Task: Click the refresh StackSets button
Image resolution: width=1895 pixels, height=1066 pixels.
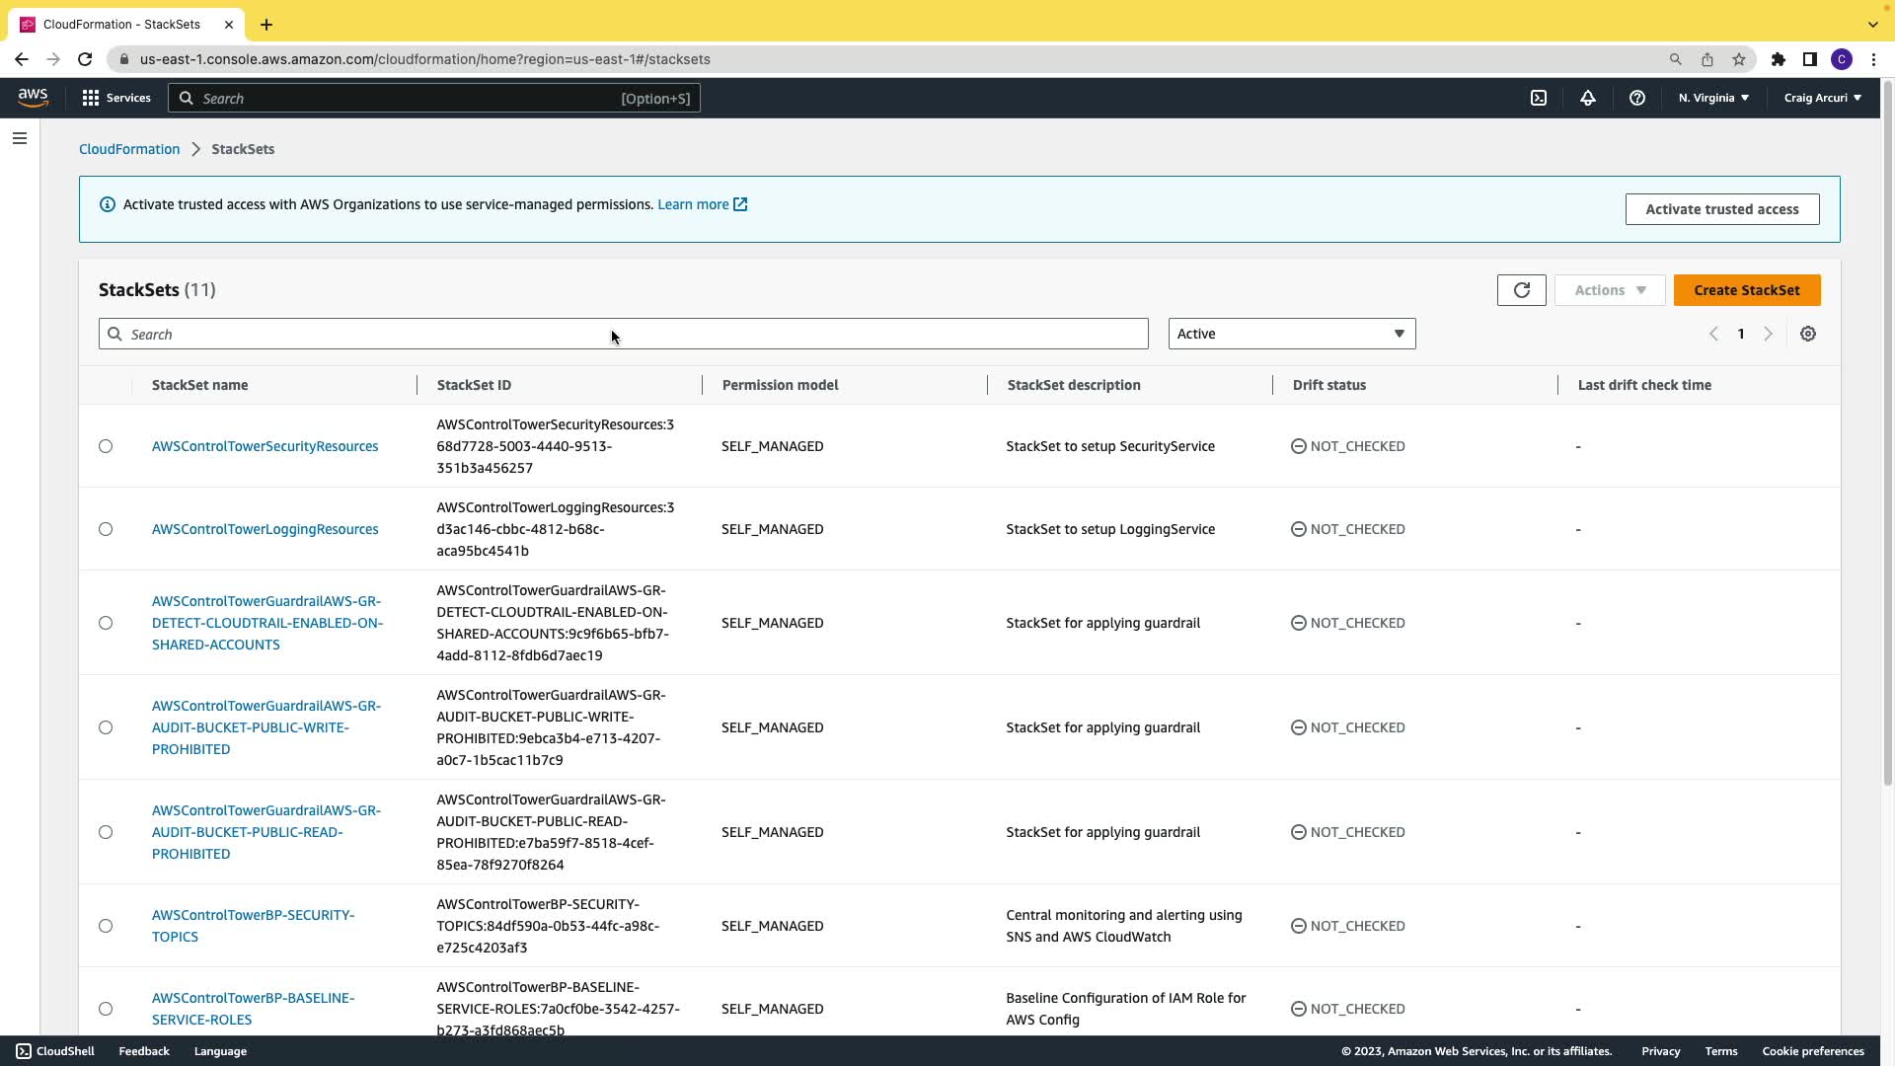Action: pos(1521,290)
